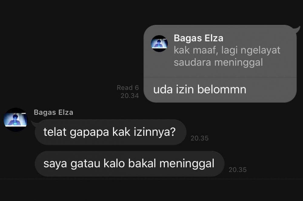Open Bagas Elza's profile avatar beside incoming messages
This screenshot has height=201, width=303.
pos(16,120)
